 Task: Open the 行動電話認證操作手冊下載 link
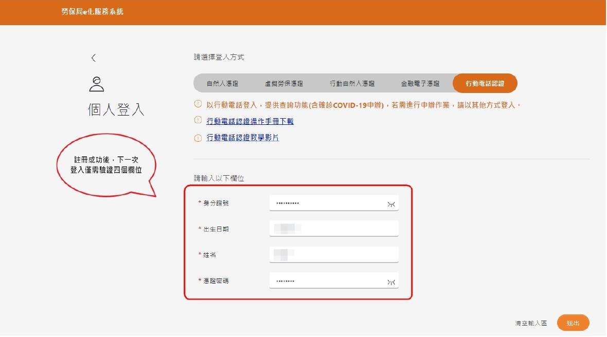tap(249, 121)
